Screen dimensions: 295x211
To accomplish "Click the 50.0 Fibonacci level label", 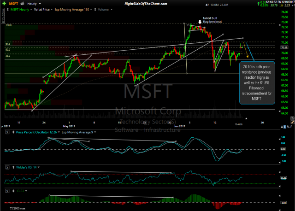I will pos(8,50).
